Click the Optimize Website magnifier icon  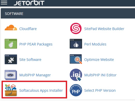(x=76, y=59)
